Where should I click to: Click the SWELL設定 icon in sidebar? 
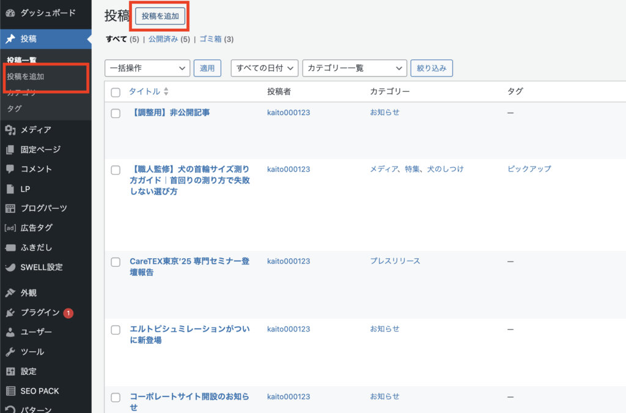click(10, 267)
